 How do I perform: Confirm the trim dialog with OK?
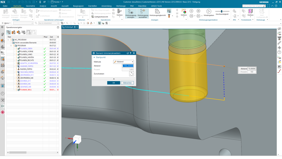pyautogui.click(x=114, y=83)
